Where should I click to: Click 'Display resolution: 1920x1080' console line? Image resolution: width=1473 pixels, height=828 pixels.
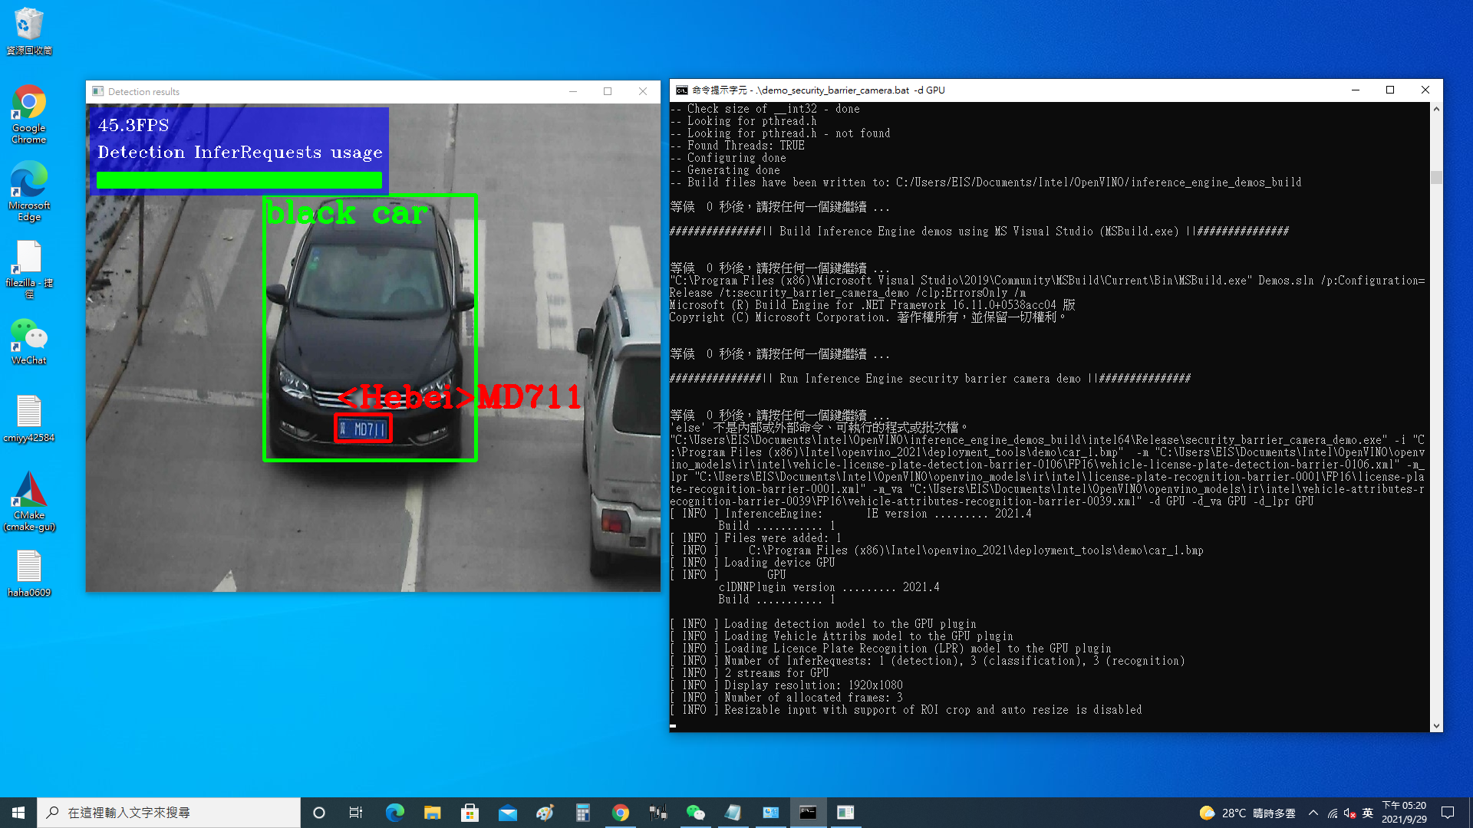pos(813,685)
